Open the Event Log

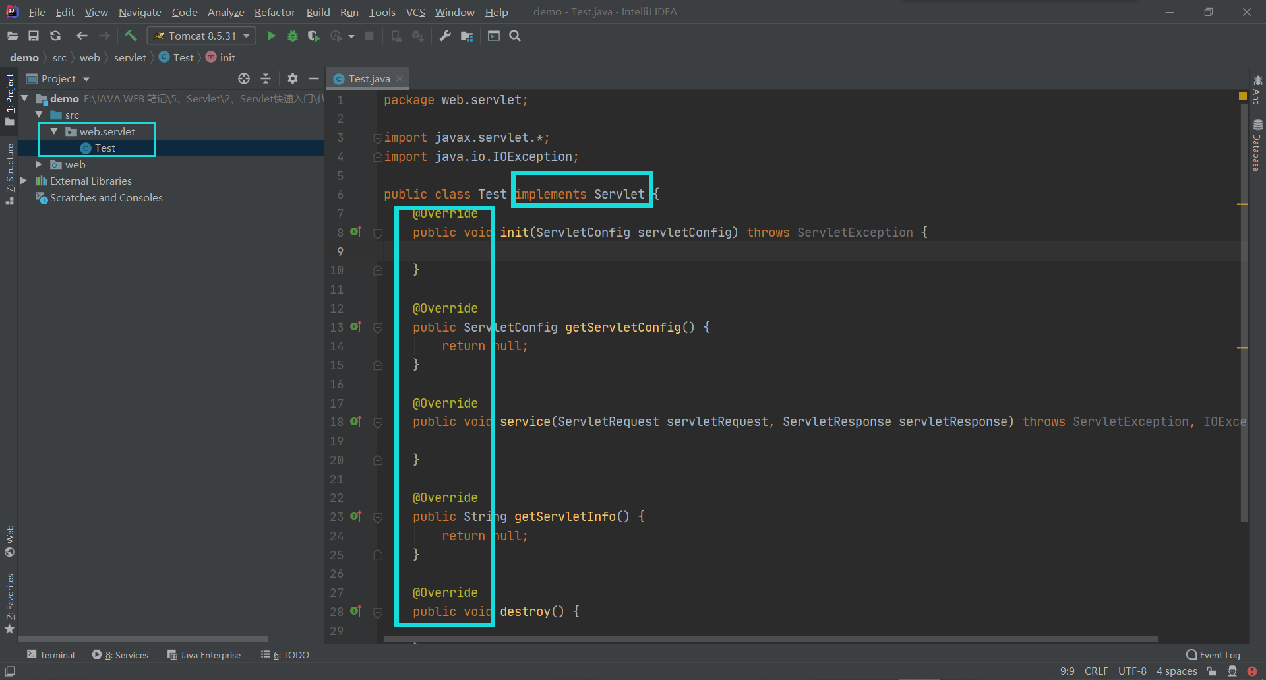(x=1213, y=654)
